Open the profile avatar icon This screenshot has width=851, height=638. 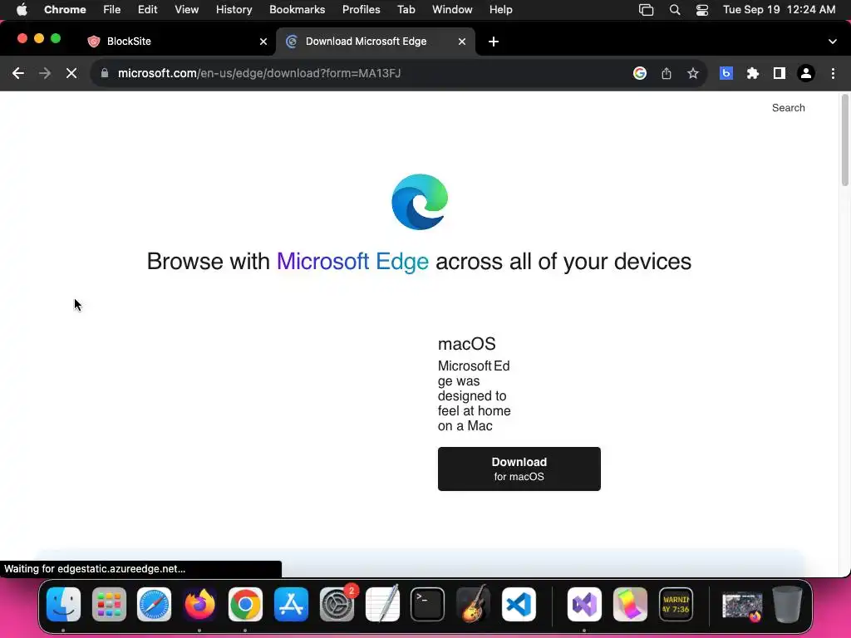(806, 73)
